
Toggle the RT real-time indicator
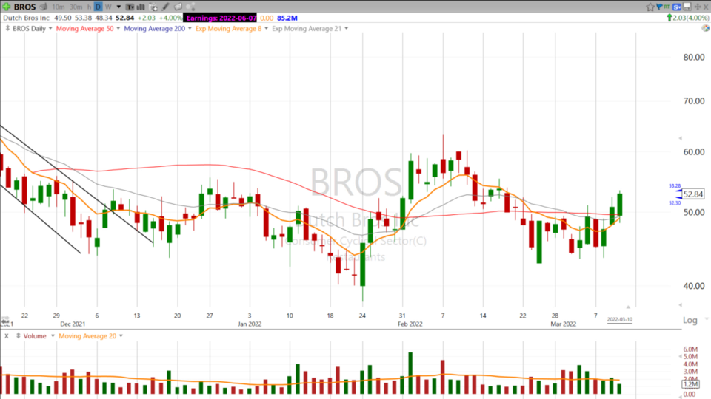[667, 7]
